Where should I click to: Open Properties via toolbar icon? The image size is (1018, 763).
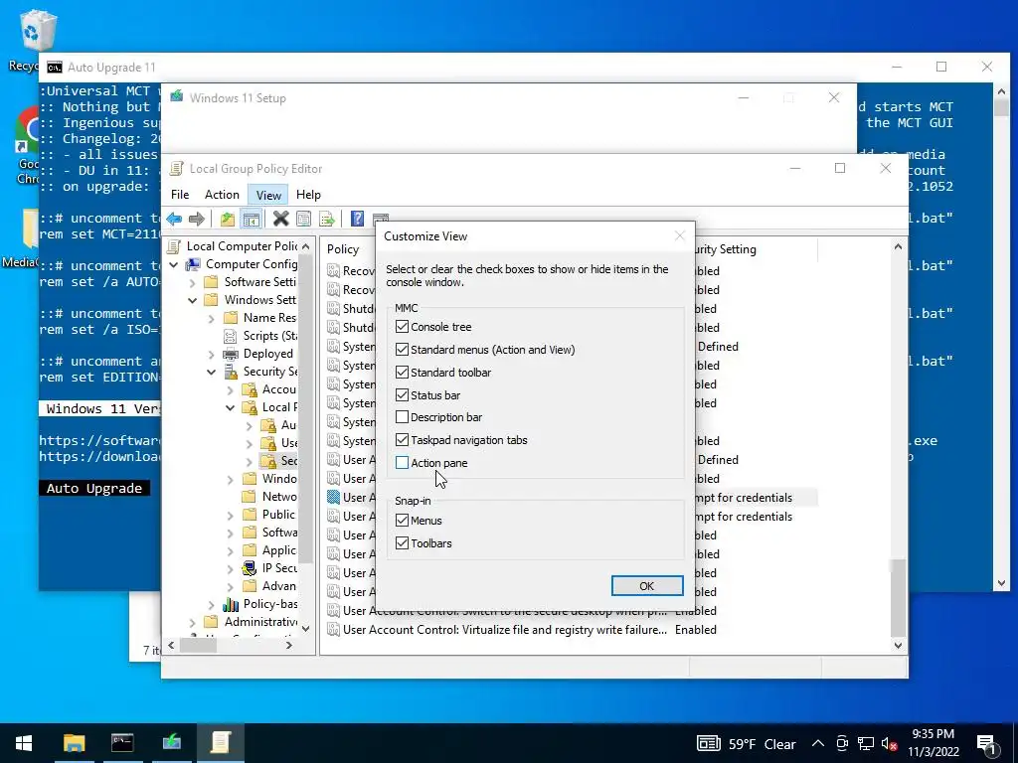303,219
